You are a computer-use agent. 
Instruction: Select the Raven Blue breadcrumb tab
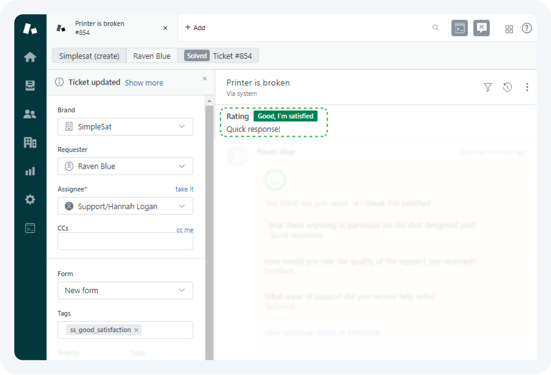[152, 56]
